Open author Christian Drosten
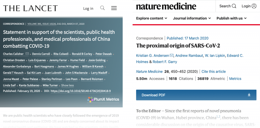This screenshot has height=128, width=260. (14, 60)
